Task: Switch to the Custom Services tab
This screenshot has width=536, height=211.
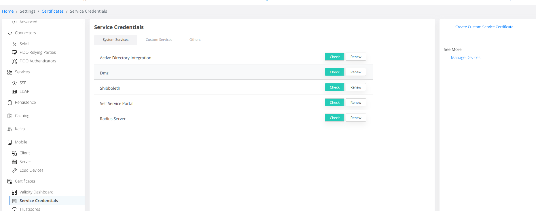Action: click(159, 40)
